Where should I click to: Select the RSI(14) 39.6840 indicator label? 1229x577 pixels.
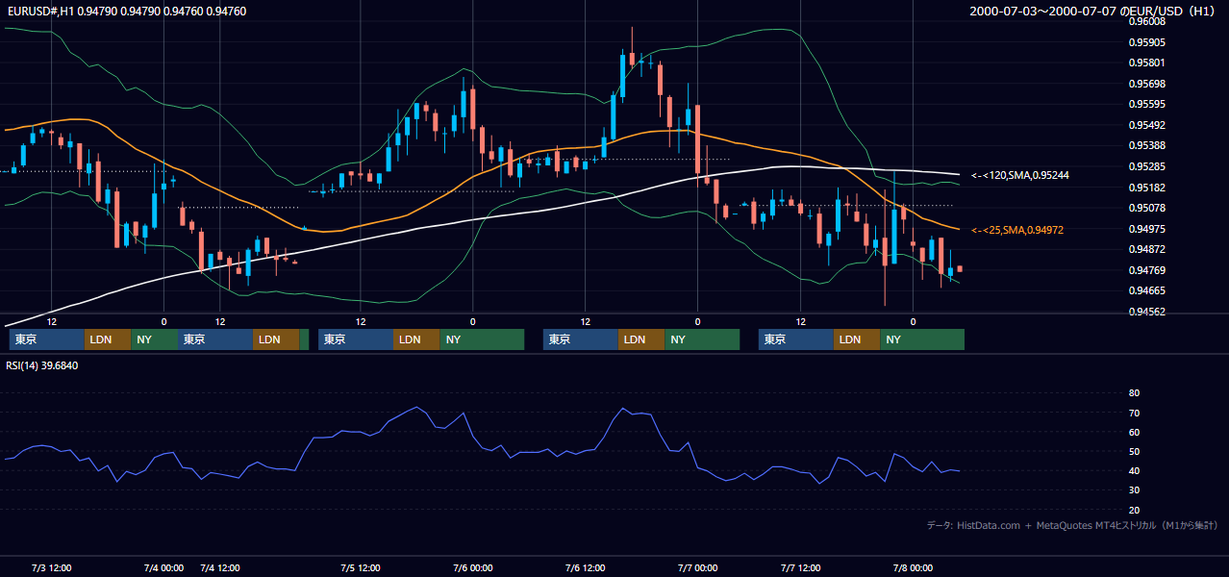[x=42, y=365]
